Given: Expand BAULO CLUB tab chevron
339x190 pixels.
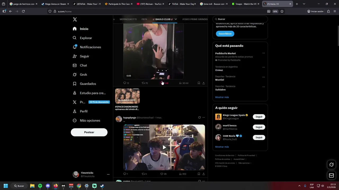Looking at the screenshot, I should click(x=176, y=19).
